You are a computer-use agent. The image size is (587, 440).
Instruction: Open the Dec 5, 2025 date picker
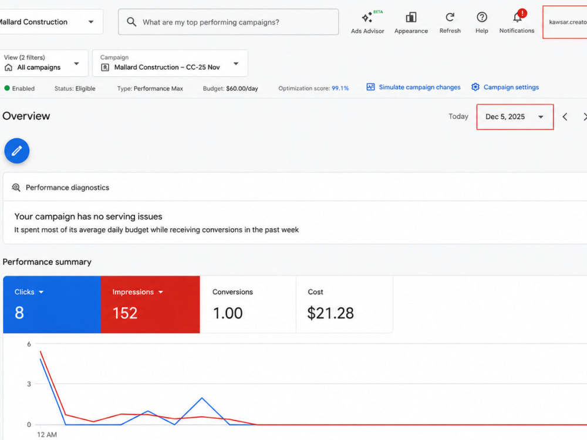tap(515, 117)
